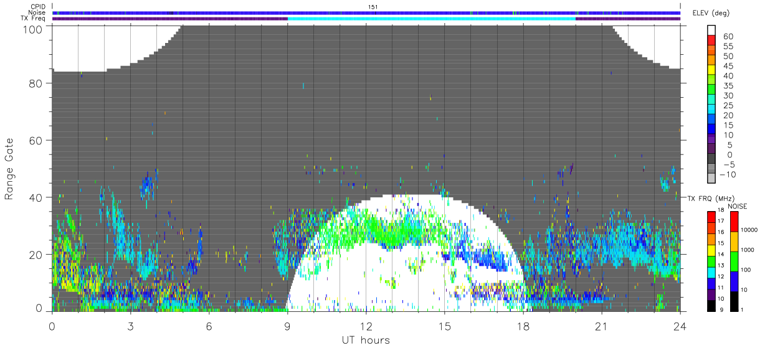Viewport: 765px width, 353px height.
Task: Click the CPID value '151' above the plot
Action: tap(373, 7)
